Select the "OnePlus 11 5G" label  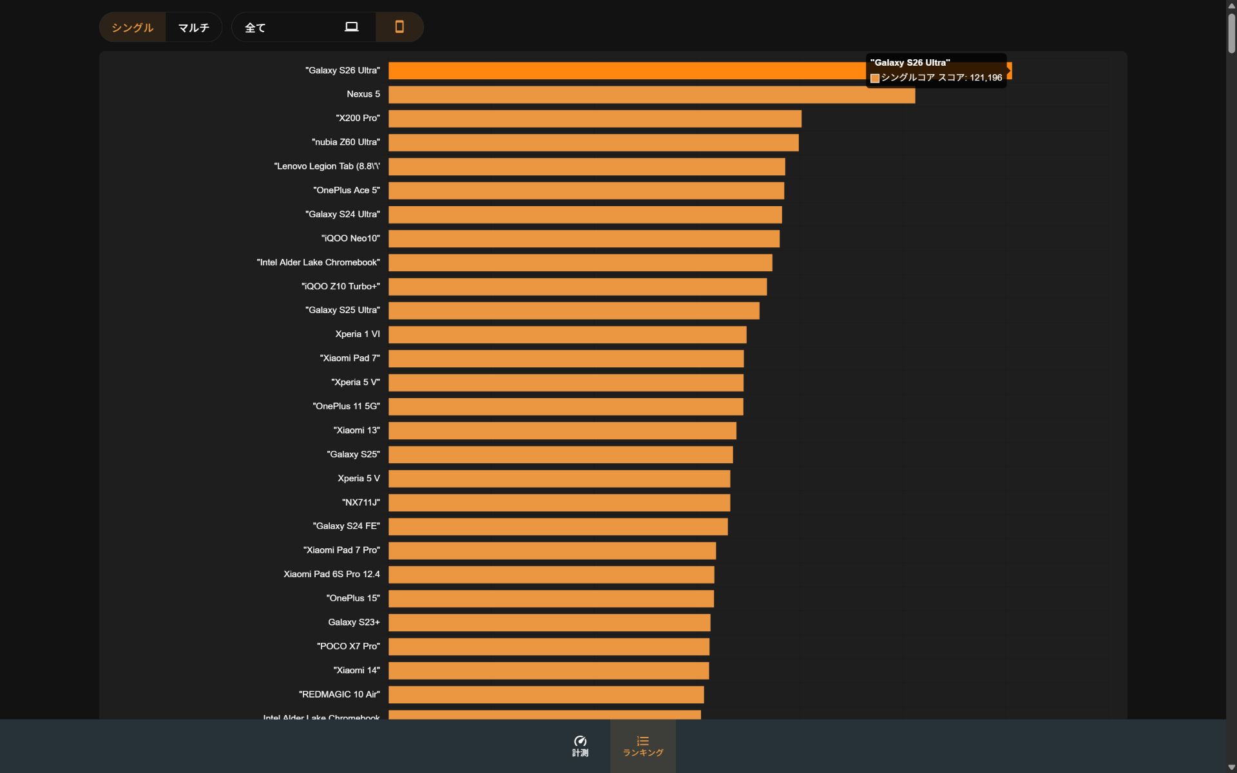(x=347, y=406)
